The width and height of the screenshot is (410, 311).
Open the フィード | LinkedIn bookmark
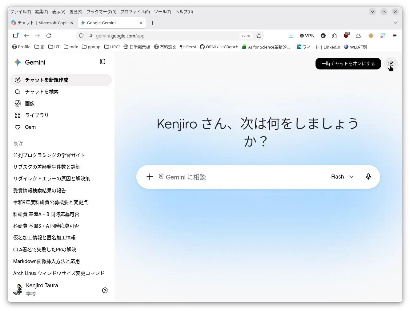pyautogui.click(x=319, y=47)
